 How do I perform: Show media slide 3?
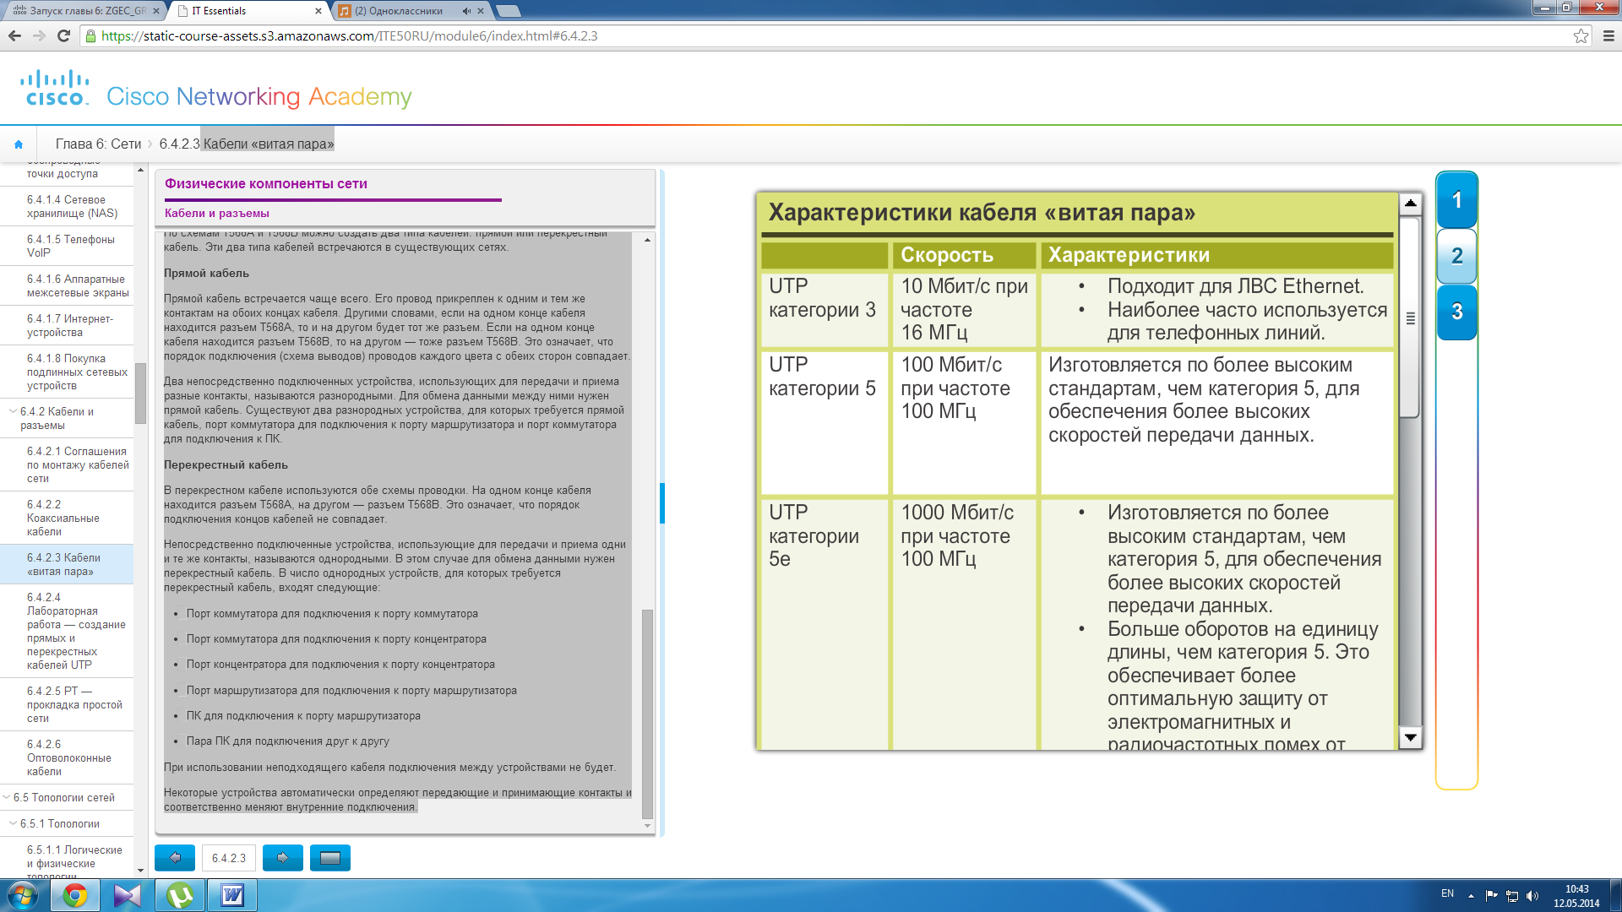(x=1456, y=312)
